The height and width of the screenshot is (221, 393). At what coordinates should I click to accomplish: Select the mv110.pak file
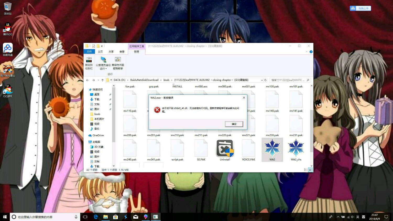(x=130, y=101)
